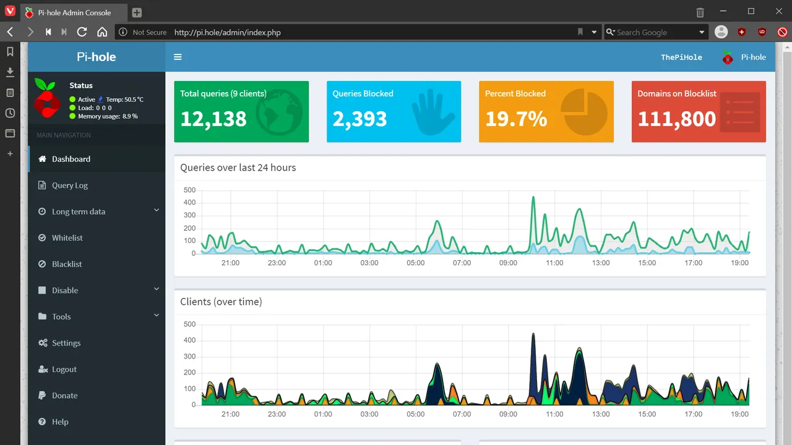Reload the Pi-hole page
The height and width of the screenshot is (445, 792).
coord(82,32)
